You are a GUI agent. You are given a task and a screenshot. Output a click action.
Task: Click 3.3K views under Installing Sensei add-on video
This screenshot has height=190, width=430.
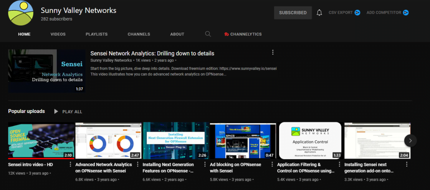click(x=354, y=179)
